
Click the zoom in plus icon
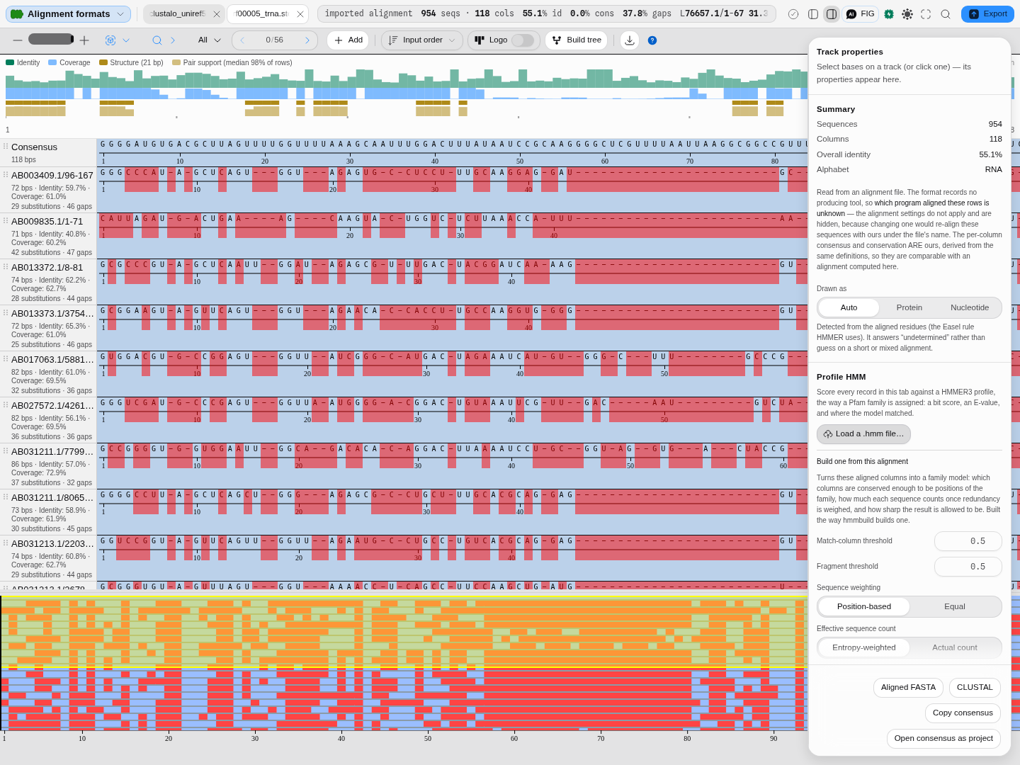[x=84, y=40]
